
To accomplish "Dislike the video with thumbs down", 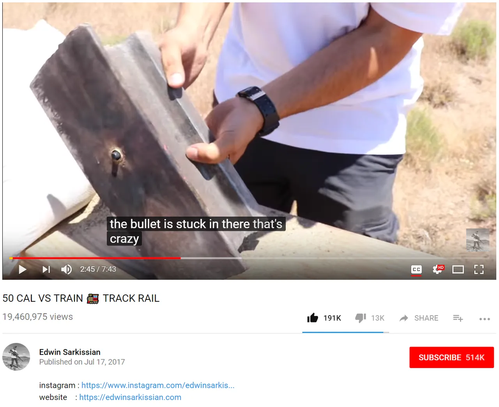I will [370, 318].
